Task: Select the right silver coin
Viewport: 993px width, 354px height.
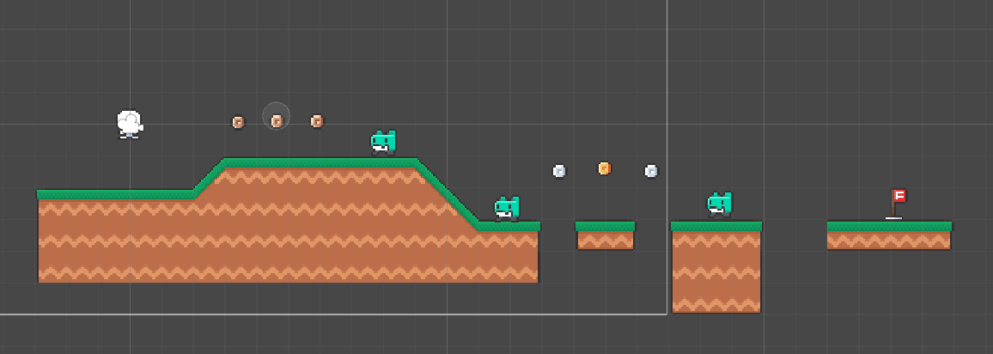Action: pos(651,171)
